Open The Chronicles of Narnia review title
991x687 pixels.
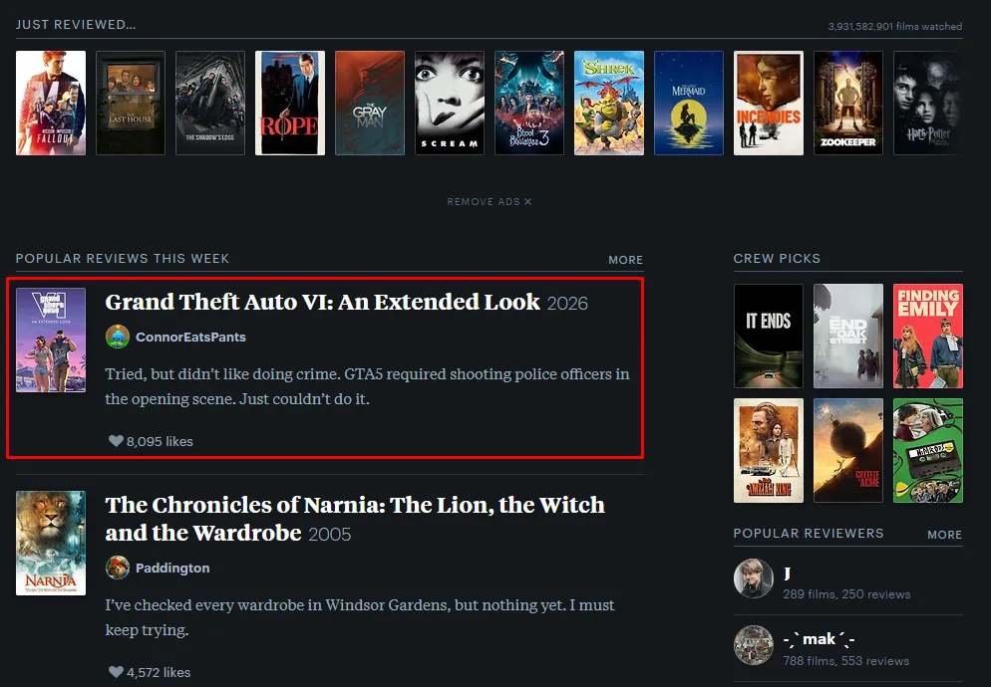(x=355, y=519)
